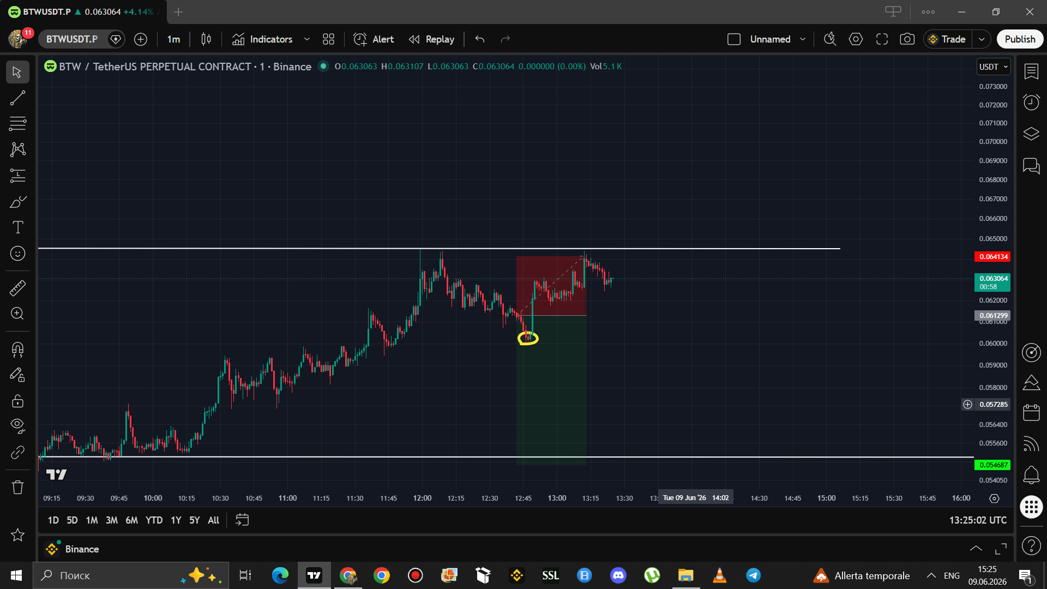Image resolution: width=1047 pixels, height=589 pixels.
Task: Open the Fibonacci retracement tools
Action: pyautogui.click(x=17, y=124)
